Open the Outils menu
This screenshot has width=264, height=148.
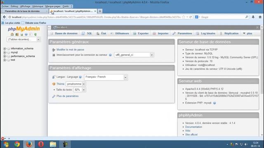pyautogui.click(x=66, y=7)
